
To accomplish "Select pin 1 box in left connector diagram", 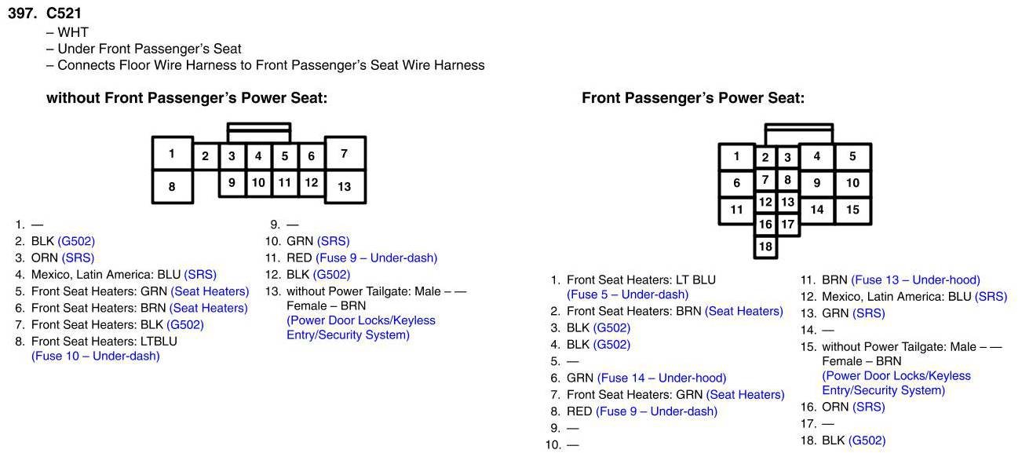I will pyautogui.click(x=172, y=153).
